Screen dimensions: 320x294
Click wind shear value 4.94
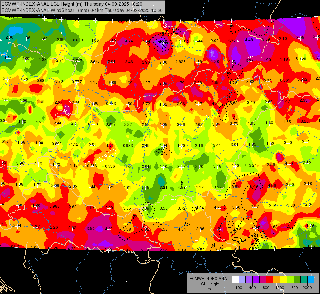point(163,146)
